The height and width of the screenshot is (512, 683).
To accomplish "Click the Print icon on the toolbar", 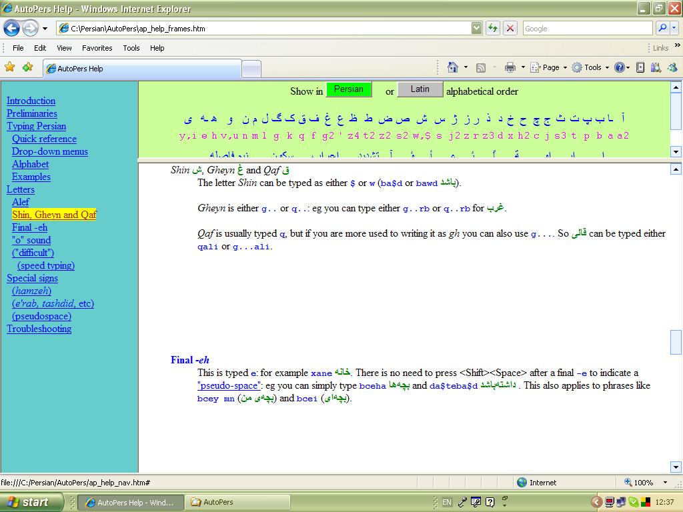I will (510, 67).
